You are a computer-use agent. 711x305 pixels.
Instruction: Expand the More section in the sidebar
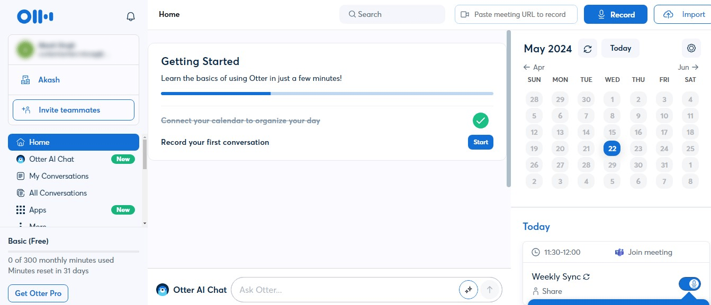click(38, 226)
